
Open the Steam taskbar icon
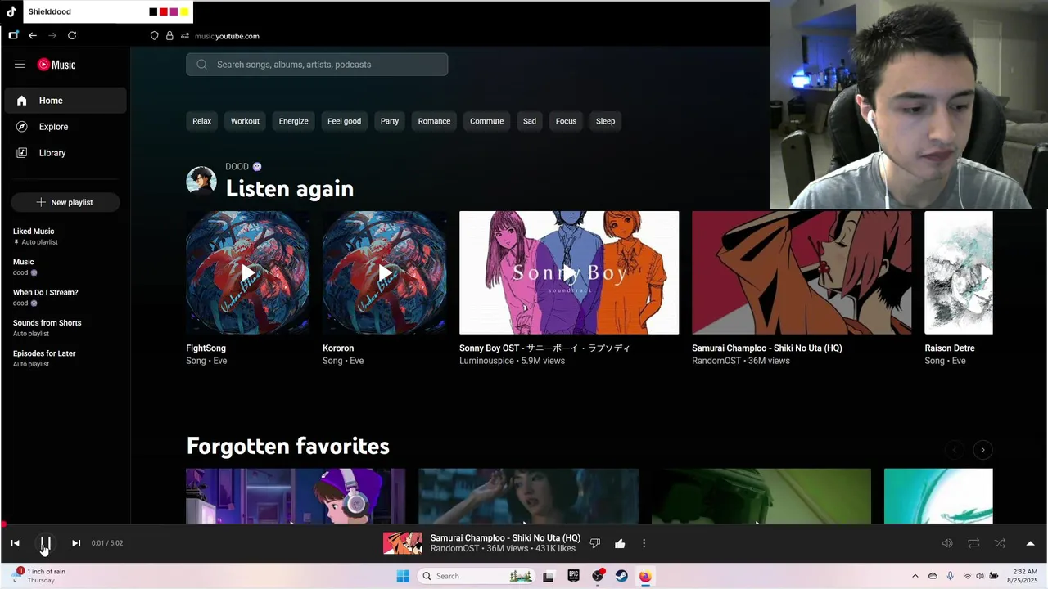(621, 576)
